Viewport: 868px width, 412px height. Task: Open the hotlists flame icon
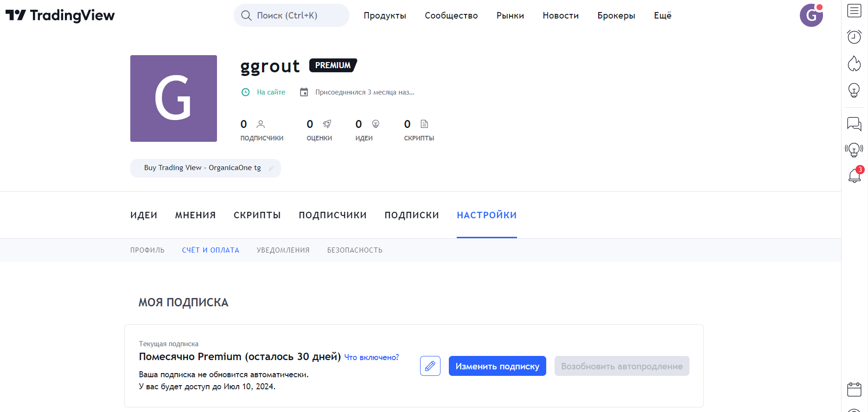click(854, 63)
